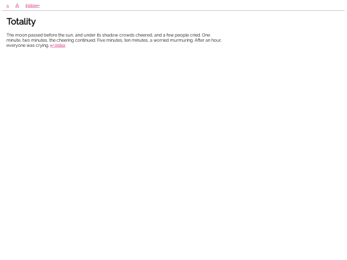
Task: Click the words 'everyone was crying'
Action: click(x=28, y=46)
